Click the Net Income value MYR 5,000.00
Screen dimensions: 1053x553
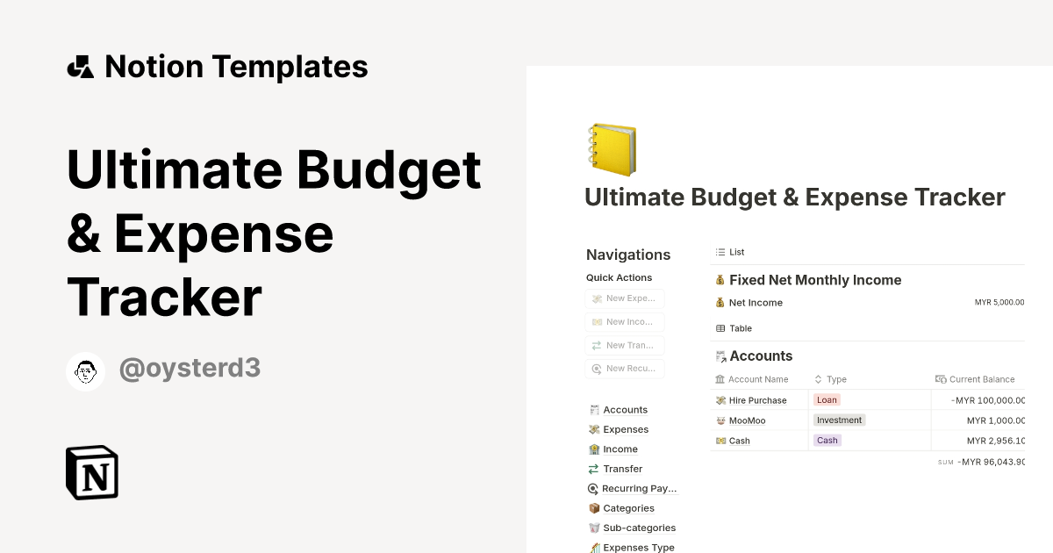[999, 302]
